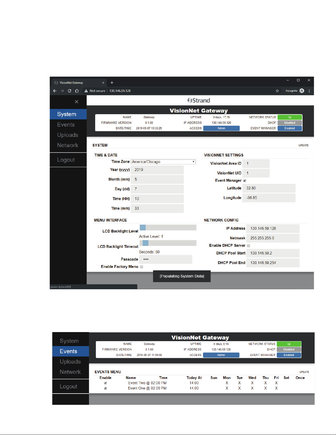This screenshot has width=336, height=435.
Task: Click the browser forward arrow
Action: [x=62, y=91]
